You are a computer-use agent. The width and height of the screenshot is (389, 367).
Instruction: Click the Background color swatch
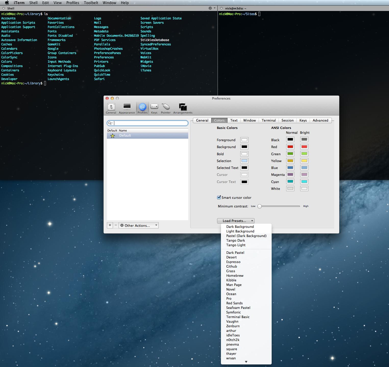(244, 147)
